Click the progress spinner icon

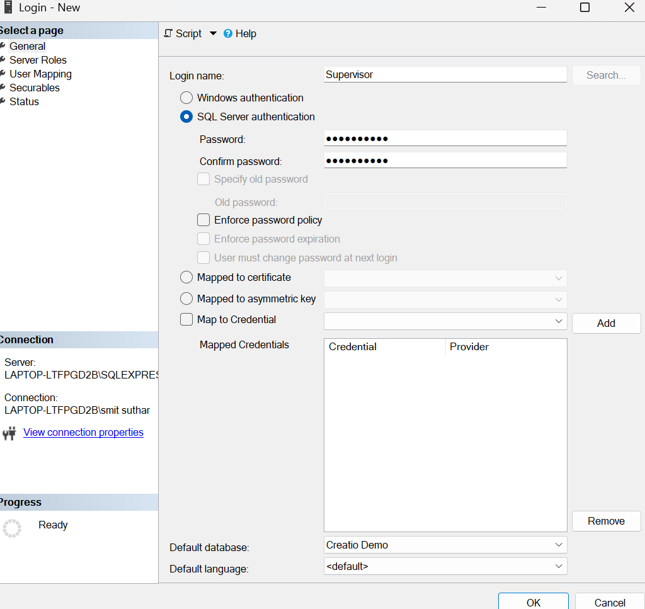pyautogui.click(x=12, y=528)
